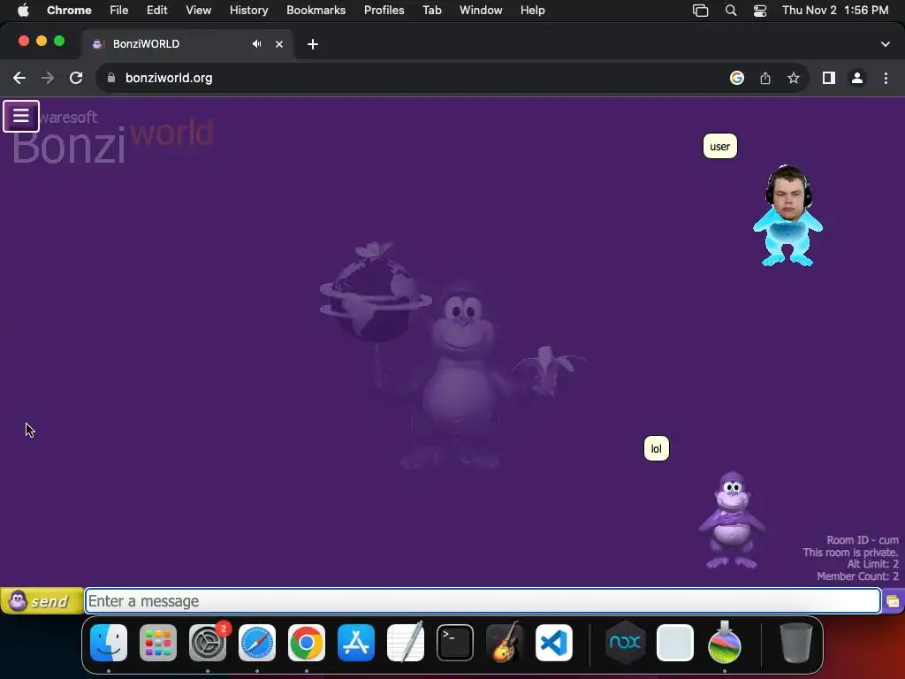
Task: Click the Google icon in address bar
Action: tap(737, 78)
